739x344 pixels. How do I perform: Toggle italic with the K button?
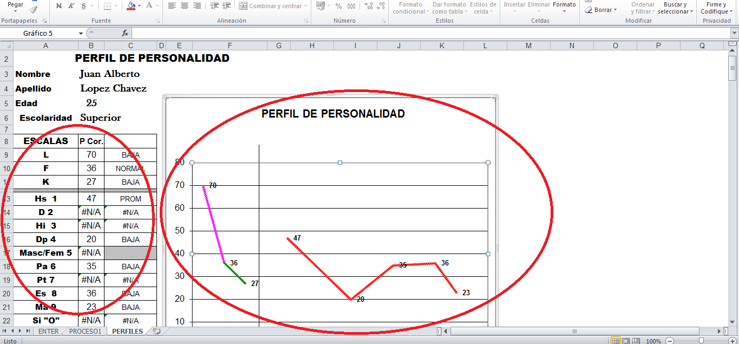[x=71, y=5]
